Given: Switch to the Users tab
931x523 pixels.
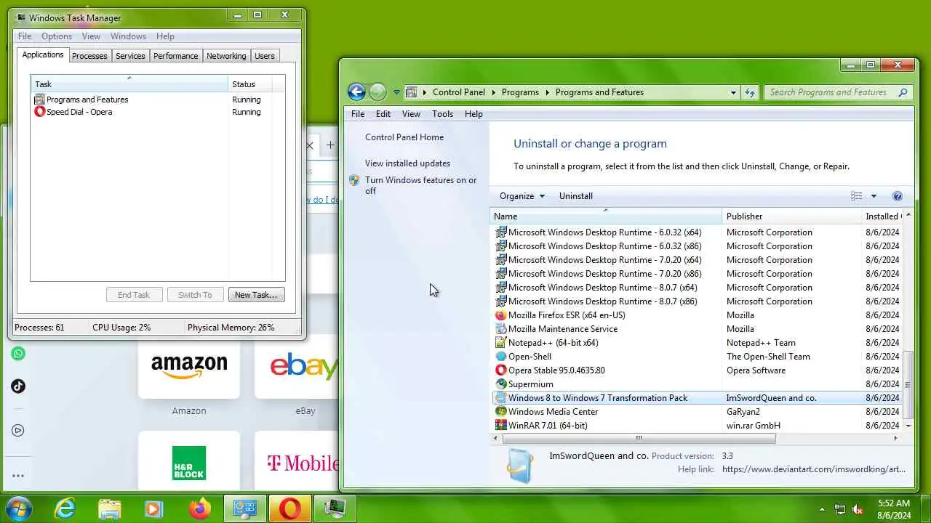Looking at the screenshot, I should 265,56.
